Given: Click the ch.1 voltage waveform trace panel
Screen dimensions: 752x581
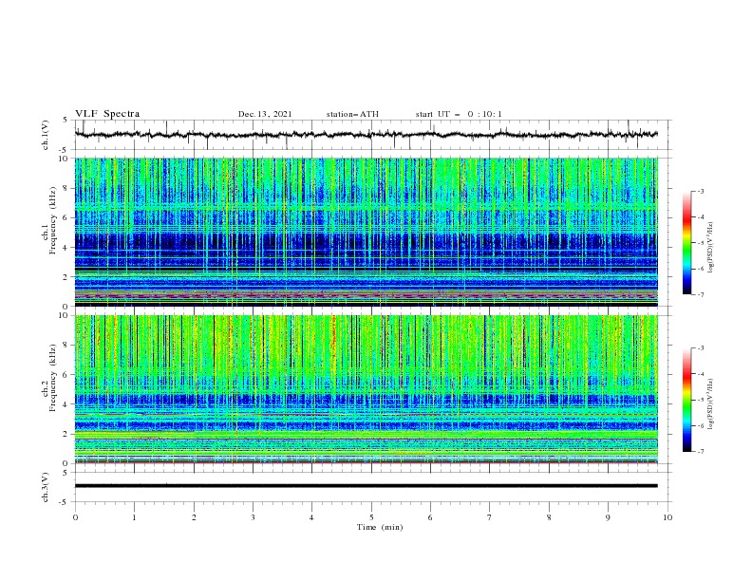Looking at the screenshot, I should [x=373, y=135].
